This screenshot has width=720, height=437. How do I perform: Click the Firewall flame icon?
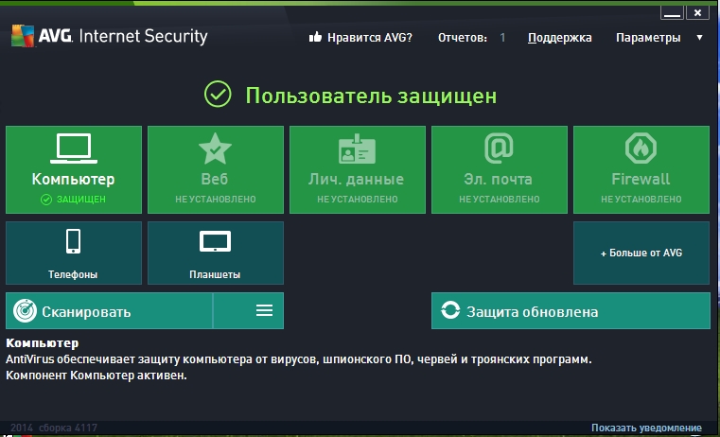pos(641,148)
